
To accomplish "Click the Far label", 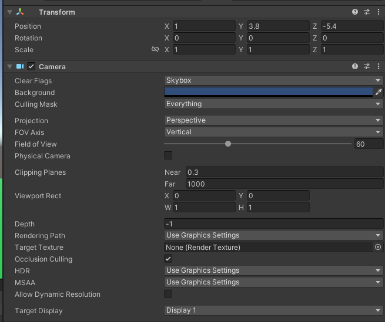I will coord(170,184).
